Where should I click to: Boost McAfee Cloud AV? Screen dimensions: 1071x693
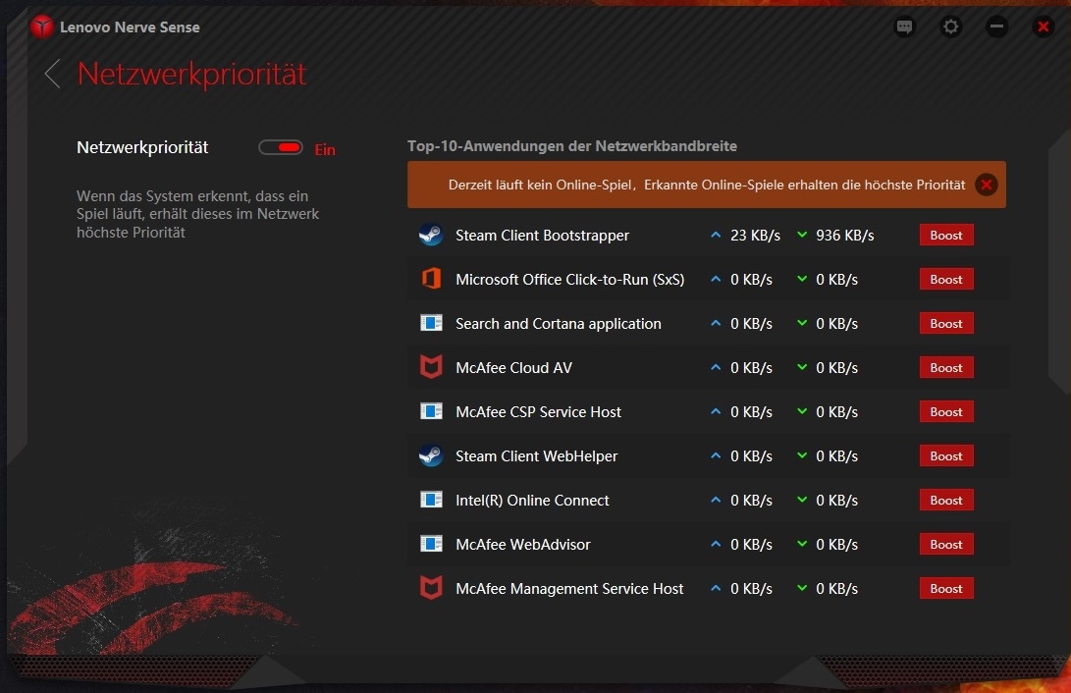[946, 367]
